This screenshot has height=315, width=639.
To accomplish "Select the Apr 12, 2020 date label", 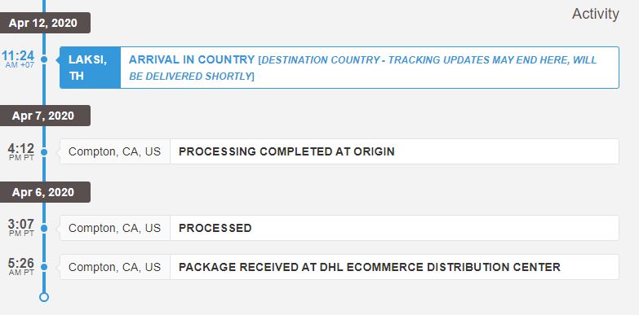I will (42, 23).
